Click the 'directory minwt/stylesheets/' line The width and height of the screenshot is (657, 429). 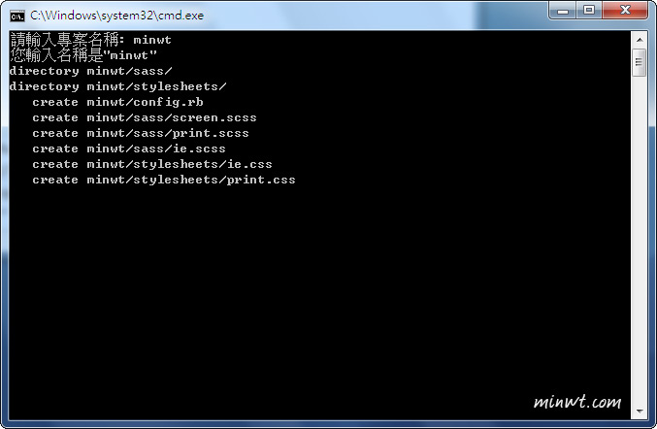tap(118, 86)
